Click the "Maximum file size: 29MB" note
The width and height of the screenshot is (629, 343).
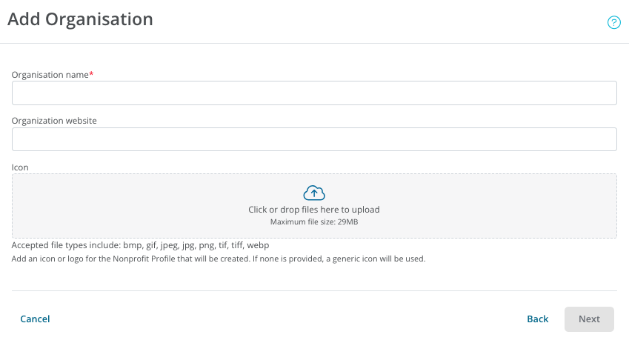point(314,222)
